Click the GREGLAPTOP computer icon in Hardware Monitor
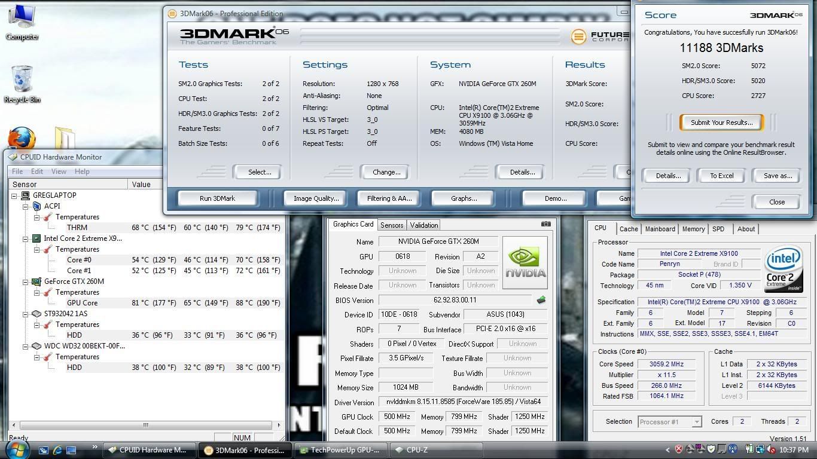Viewport: 817px width, 459px height. (x=25, y=195)
